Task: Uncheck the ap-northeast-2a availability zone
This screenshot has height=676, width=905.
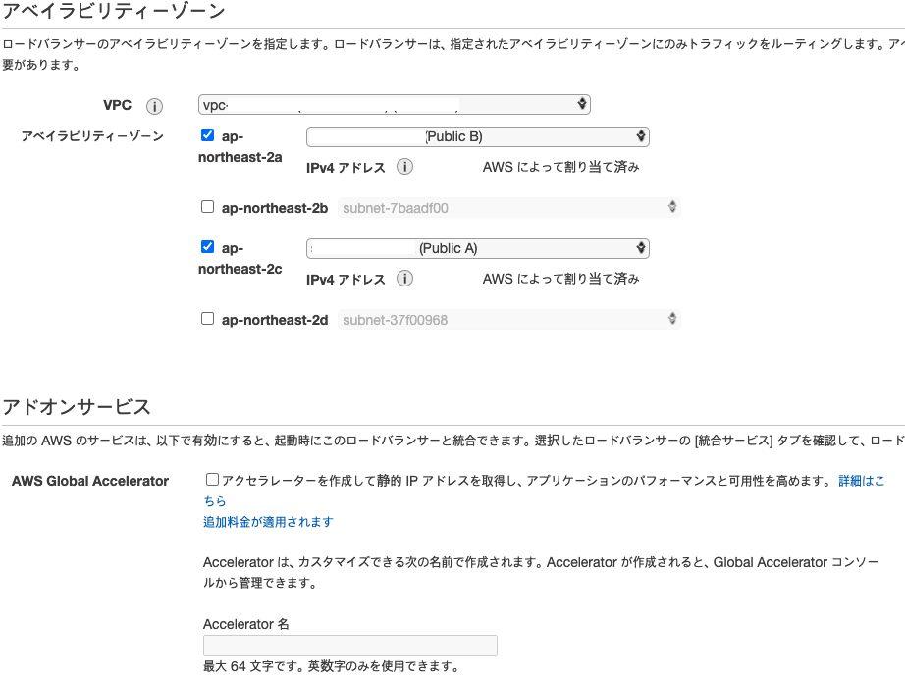Action: coord(207,134)
